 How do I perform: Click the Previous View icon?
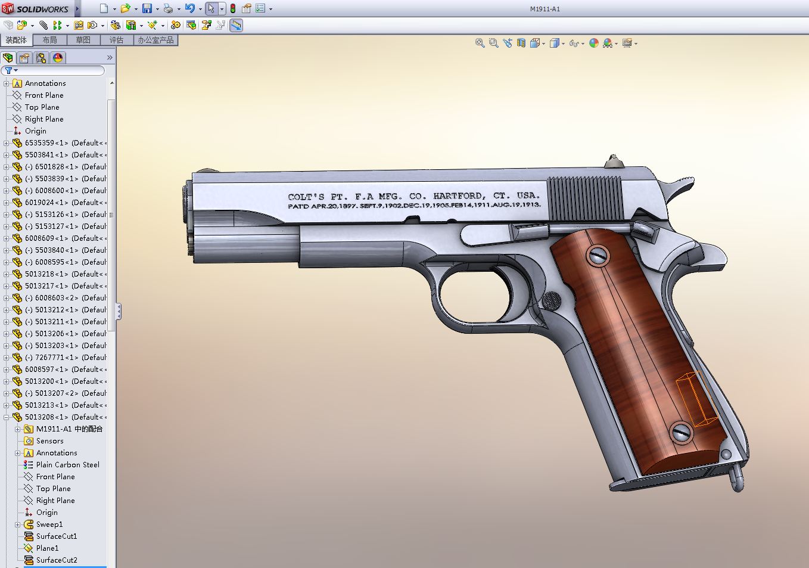(508, 43)
